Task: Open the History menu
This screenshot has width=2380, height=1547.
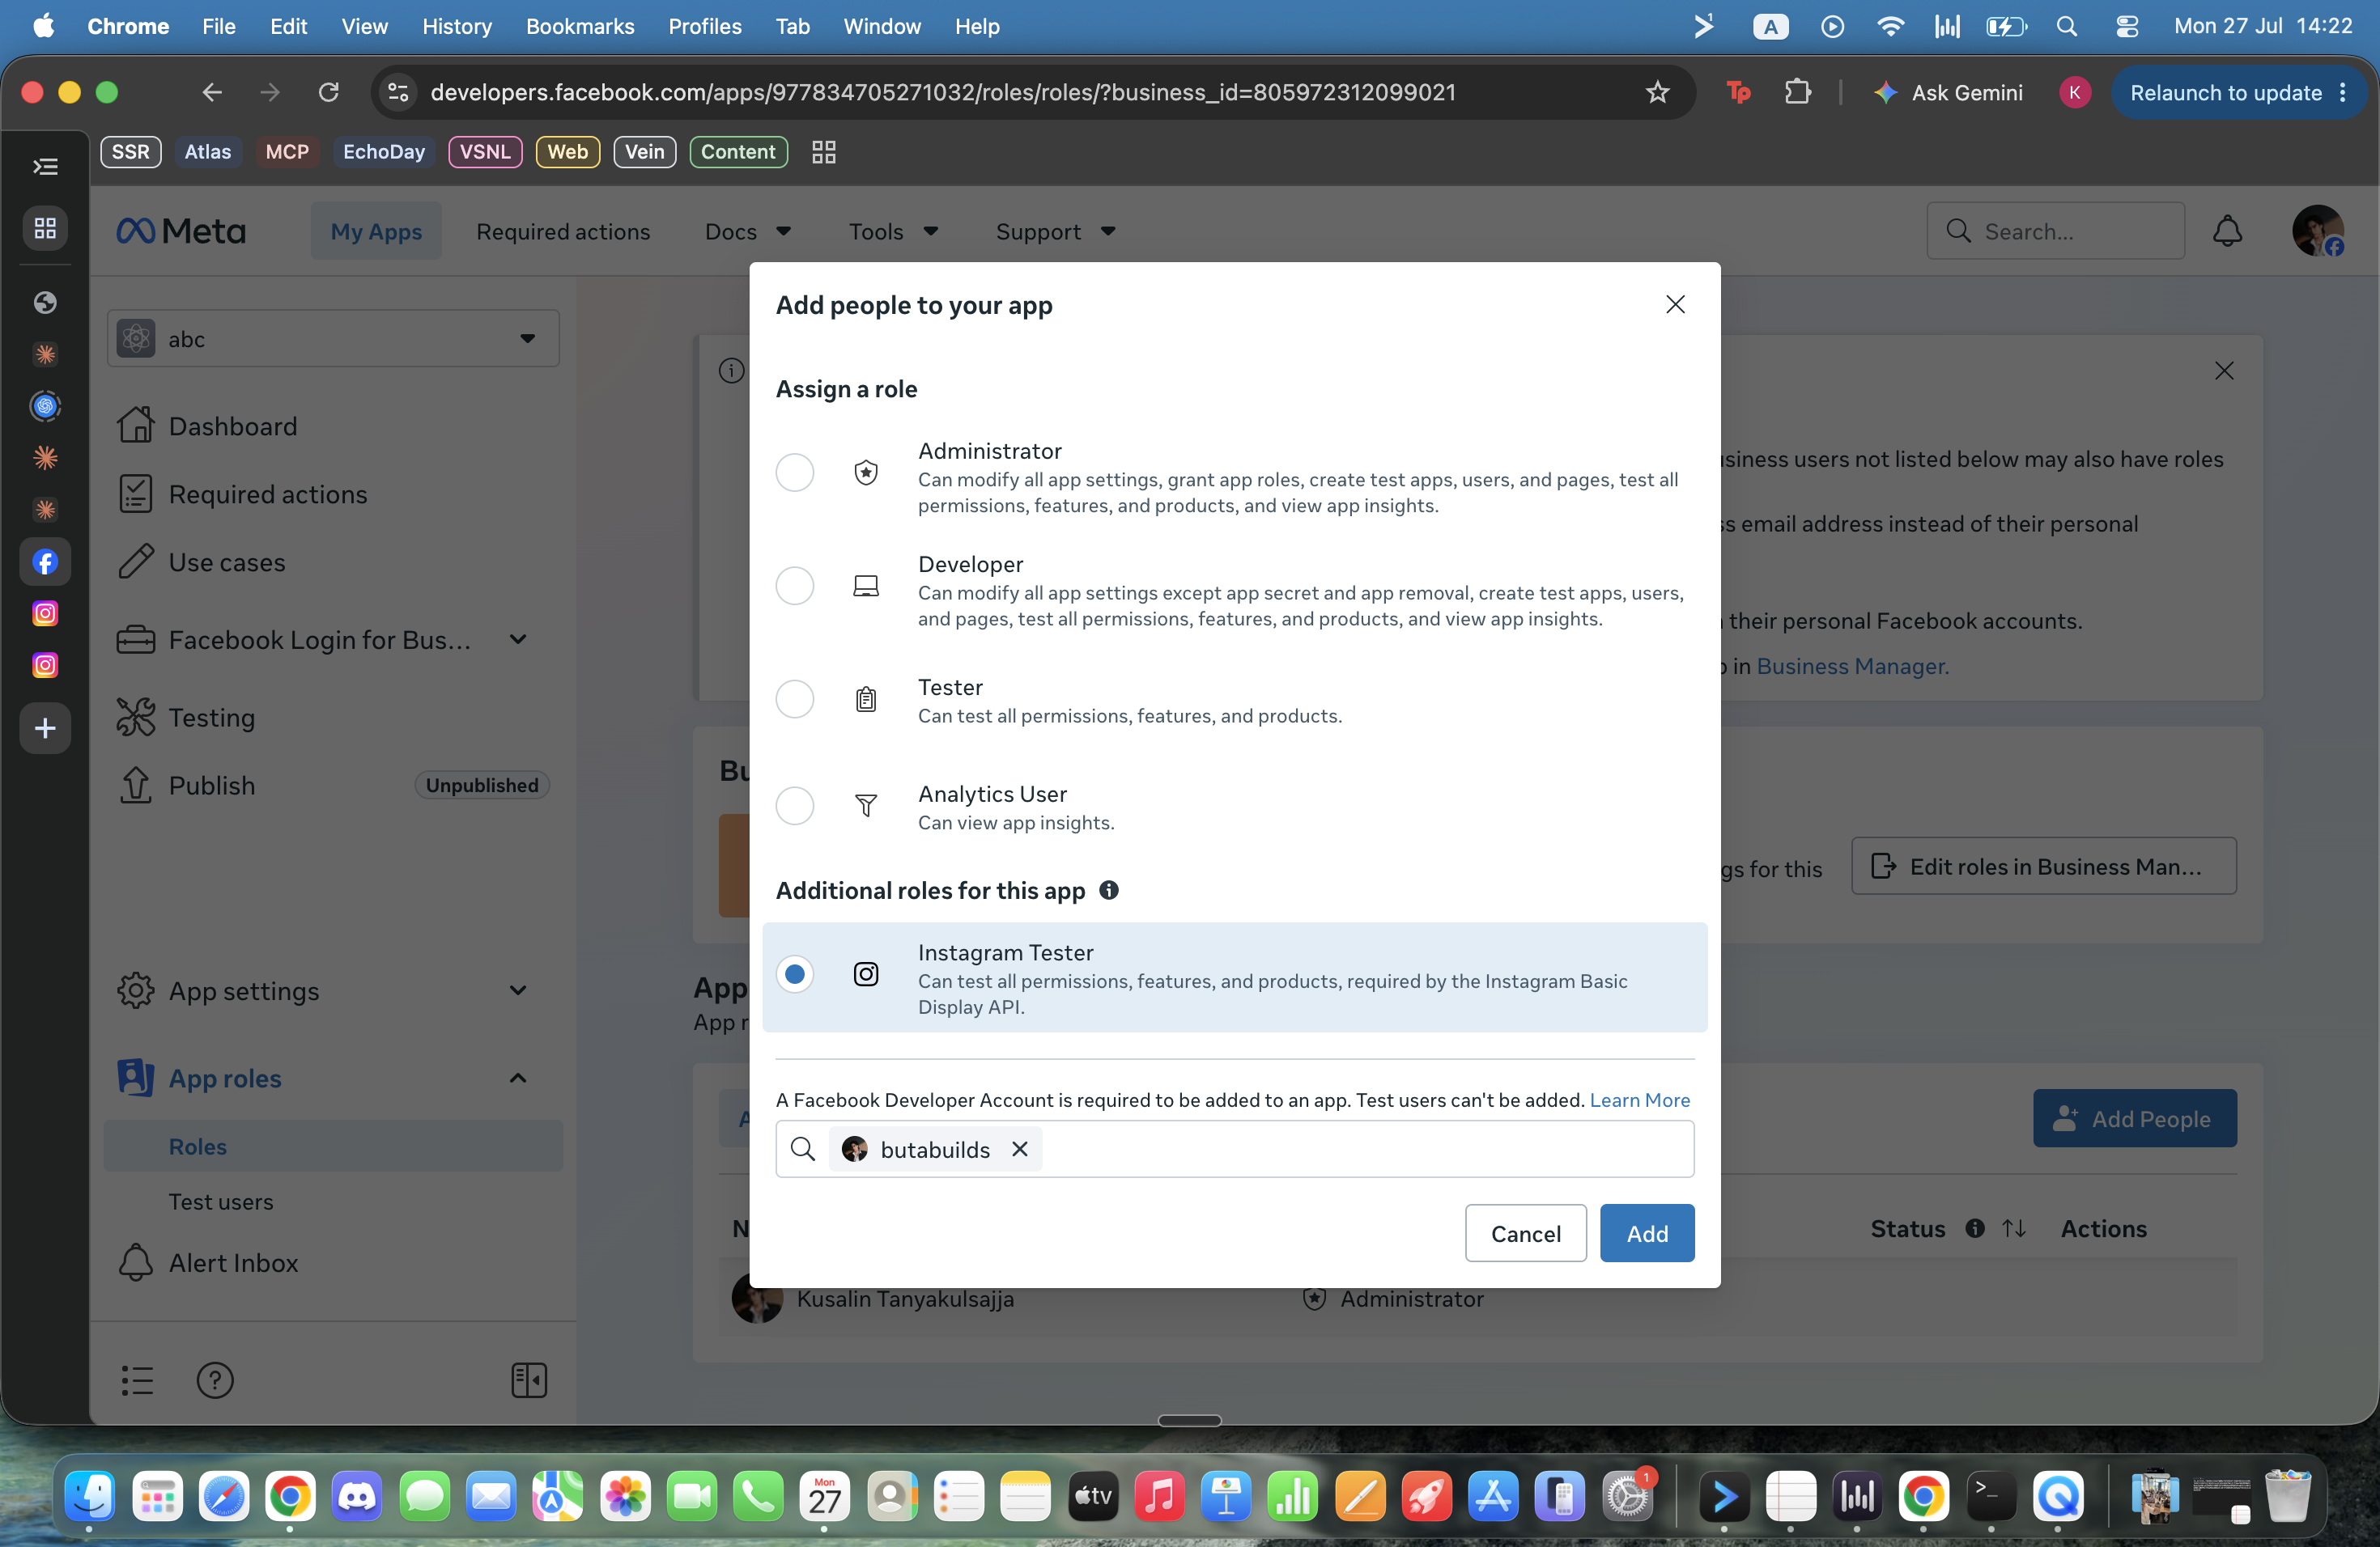Action: click(x=457, y=26)
